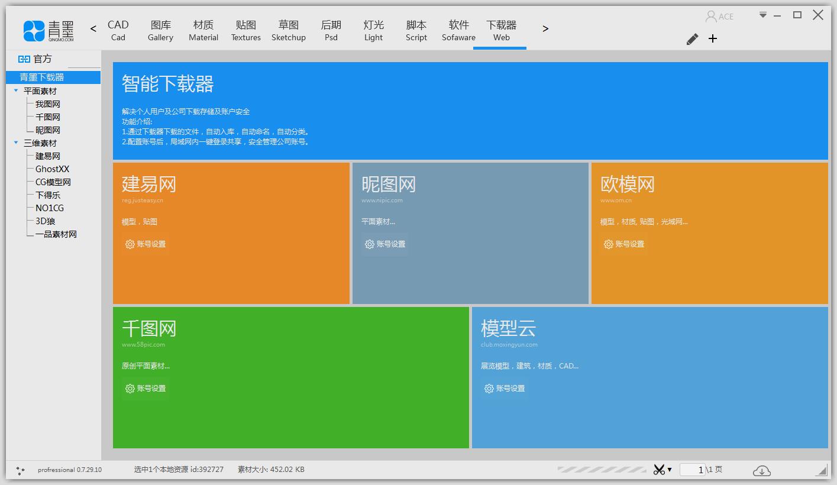Click the dots icon at bottom-left status bar
The height and width of the screenshot is (485, 837).
20,470
